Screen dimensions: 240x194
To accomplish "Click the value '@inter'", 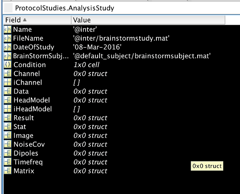I will [x=85, y=29].
